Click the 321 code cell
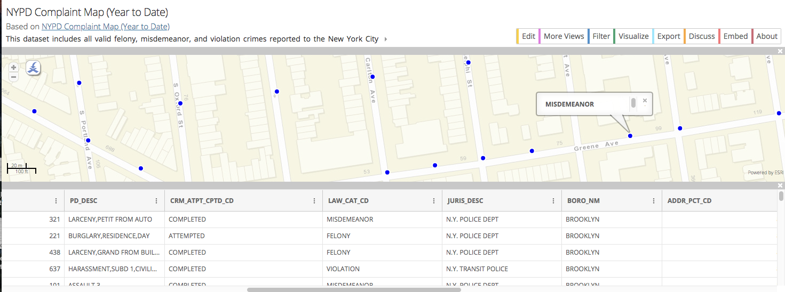 (x=33, y=220)
